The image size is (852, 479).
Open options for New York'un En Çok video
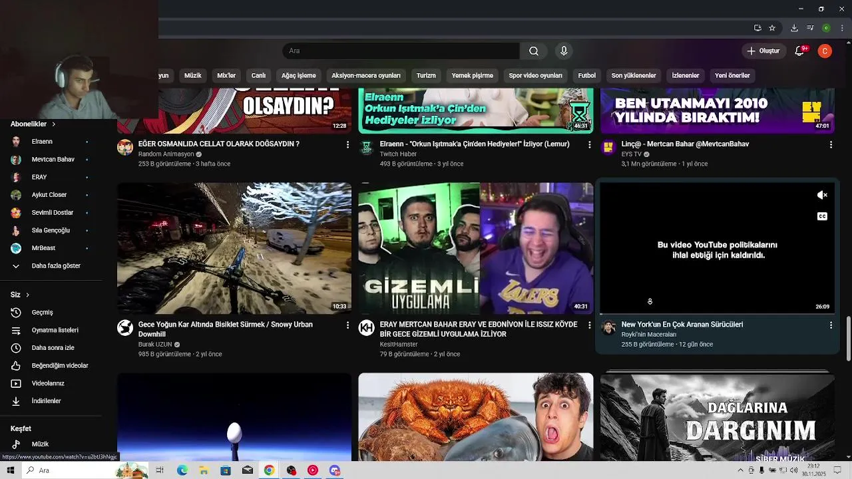click(831, 325)
